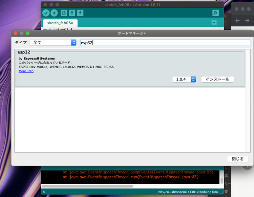Click the console horizontal scrollbar
Screen dimensions: 254x197
(x=87, y=186)
